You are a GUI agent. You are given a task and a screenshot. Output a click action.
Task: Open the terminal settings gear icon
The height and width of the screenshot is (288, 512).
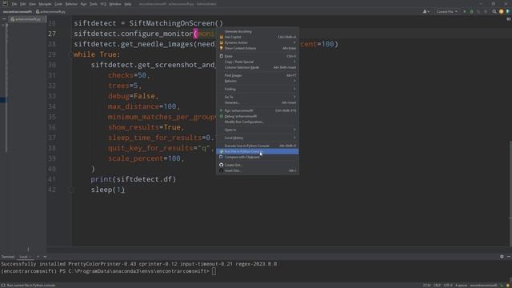[502, 257]
